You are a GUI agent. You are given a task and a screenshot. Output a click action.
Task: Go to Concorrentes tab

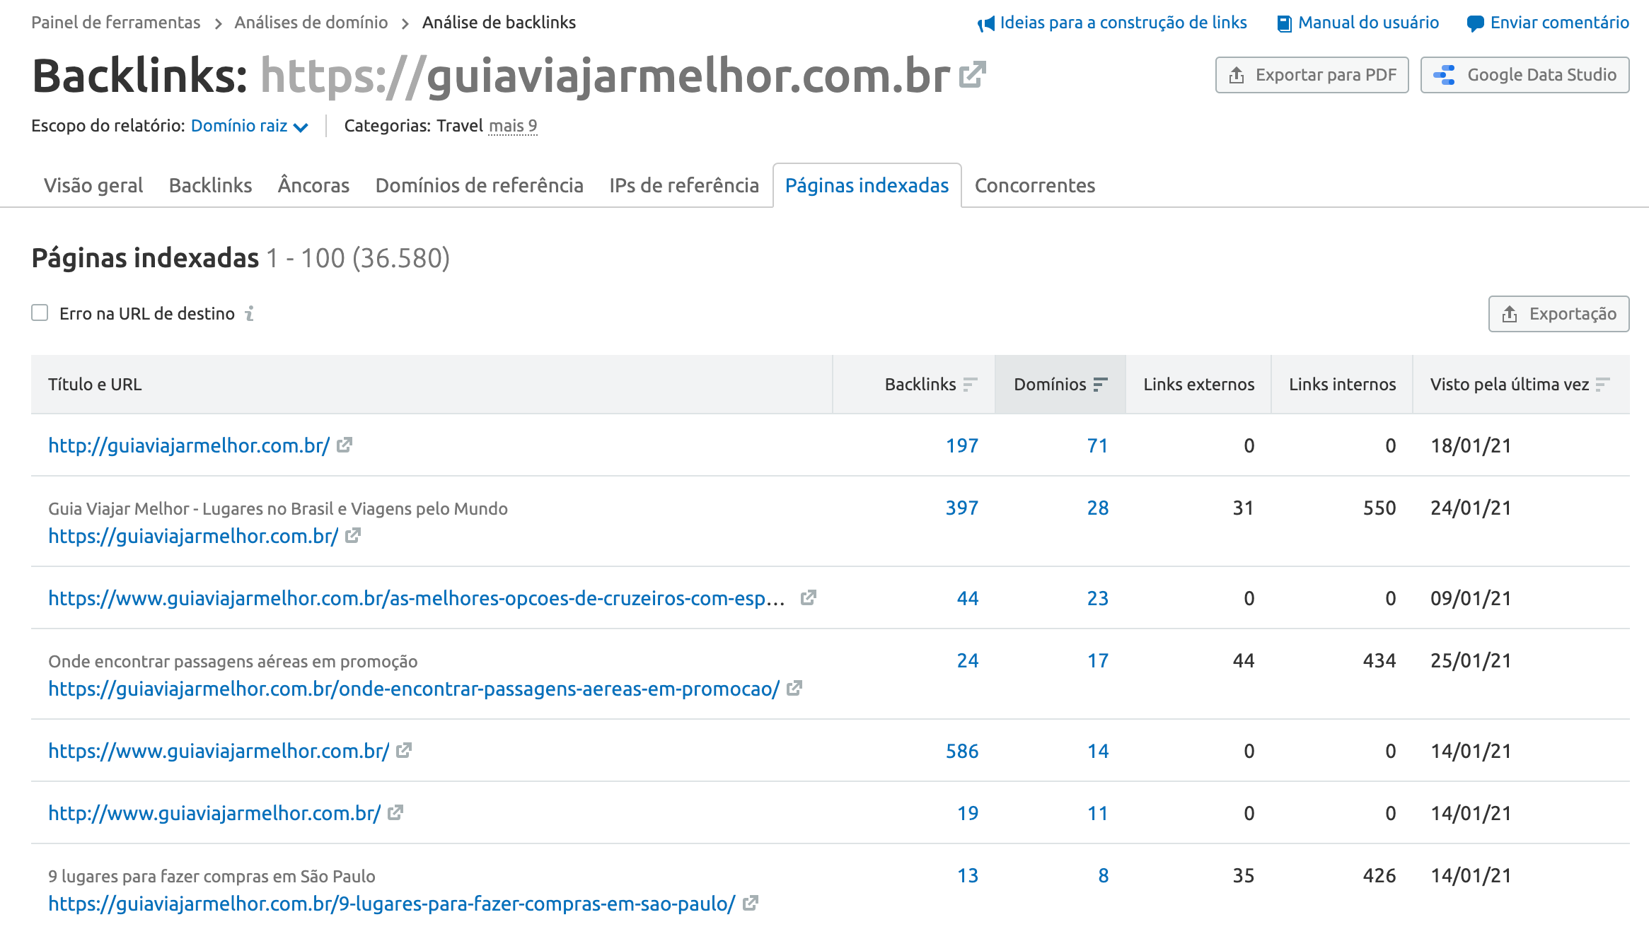coord(1035,185)
